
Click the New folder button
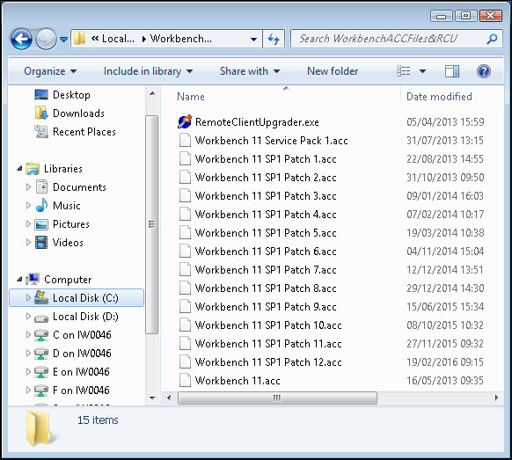pos(333,71)
